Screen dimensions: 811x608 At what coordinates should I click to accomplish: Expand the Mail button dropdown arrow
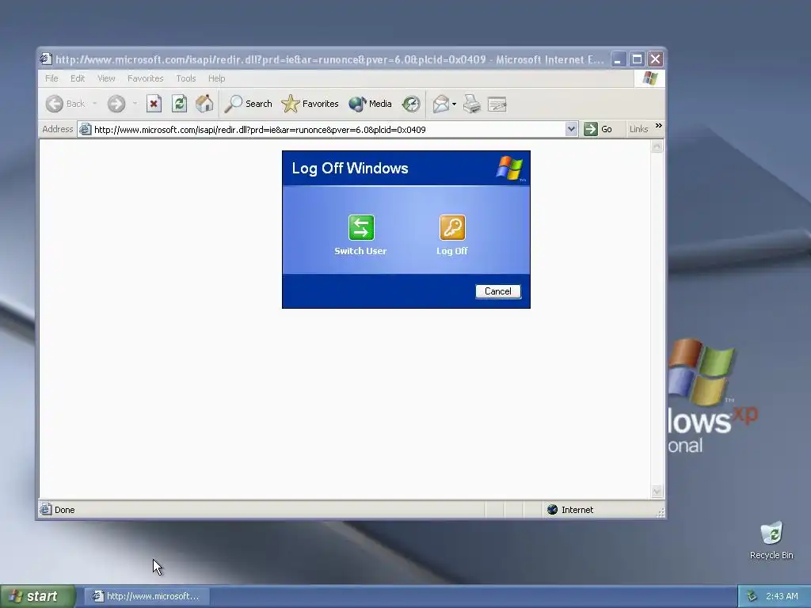click(454, 104)
